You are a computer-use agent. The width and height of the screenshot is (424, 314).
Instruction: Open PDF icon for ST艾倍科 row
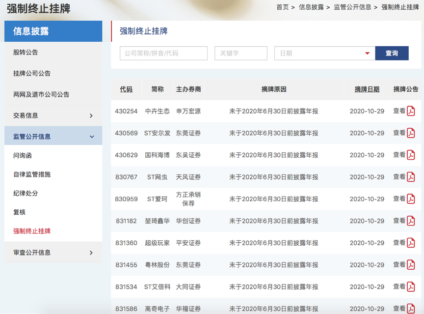pyautogui.click(x=411, y=286)
